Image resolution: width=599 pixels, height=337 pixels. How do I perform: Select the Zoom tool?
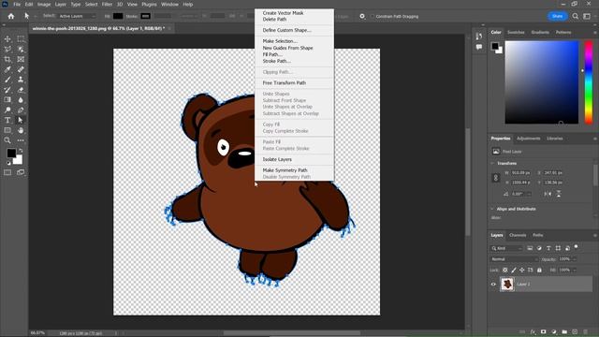[7, 140]
